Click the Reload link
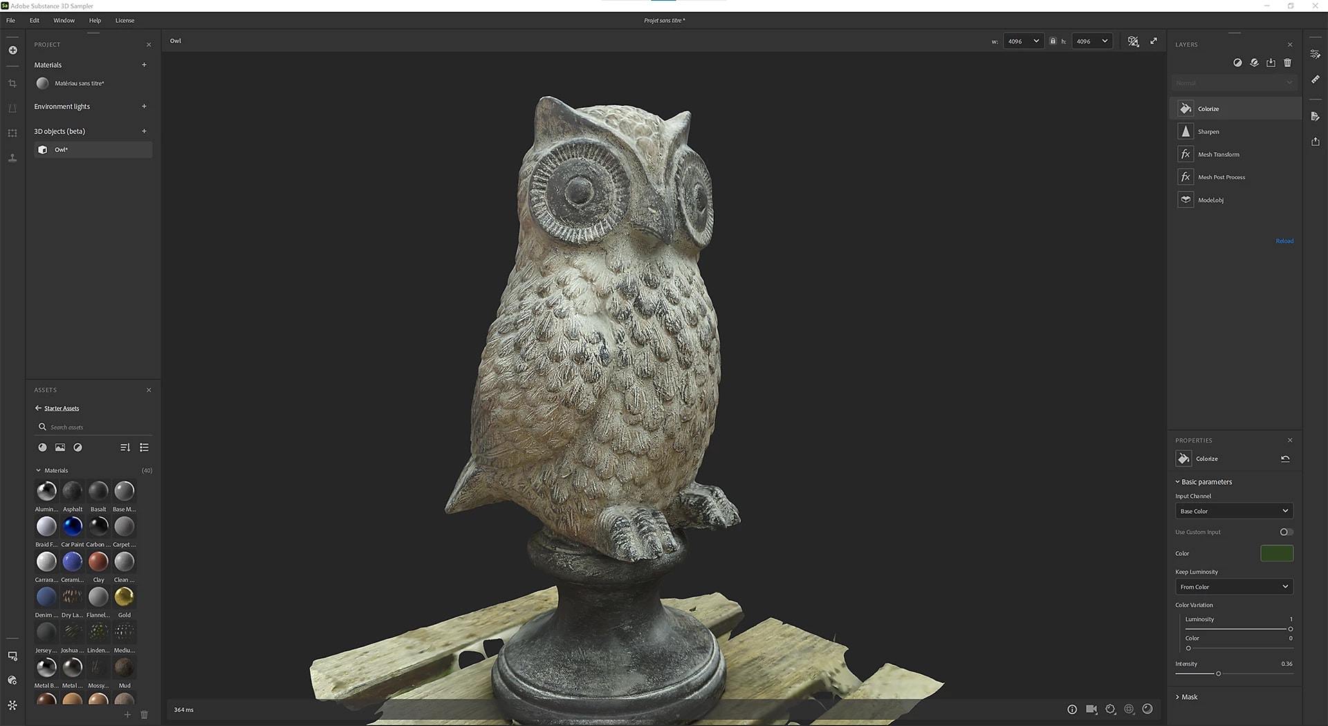 point(1284,241)
